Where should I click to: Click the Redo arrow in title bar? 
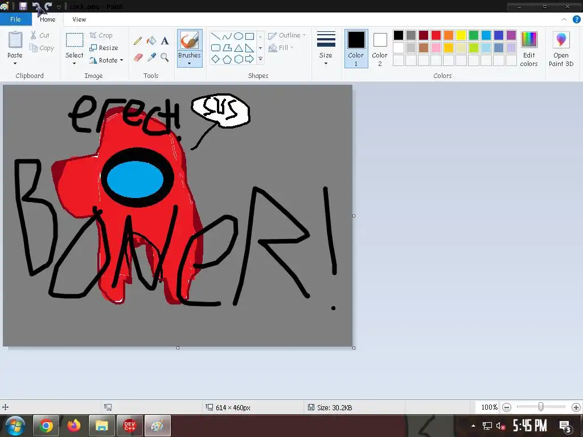coord(48,6)
